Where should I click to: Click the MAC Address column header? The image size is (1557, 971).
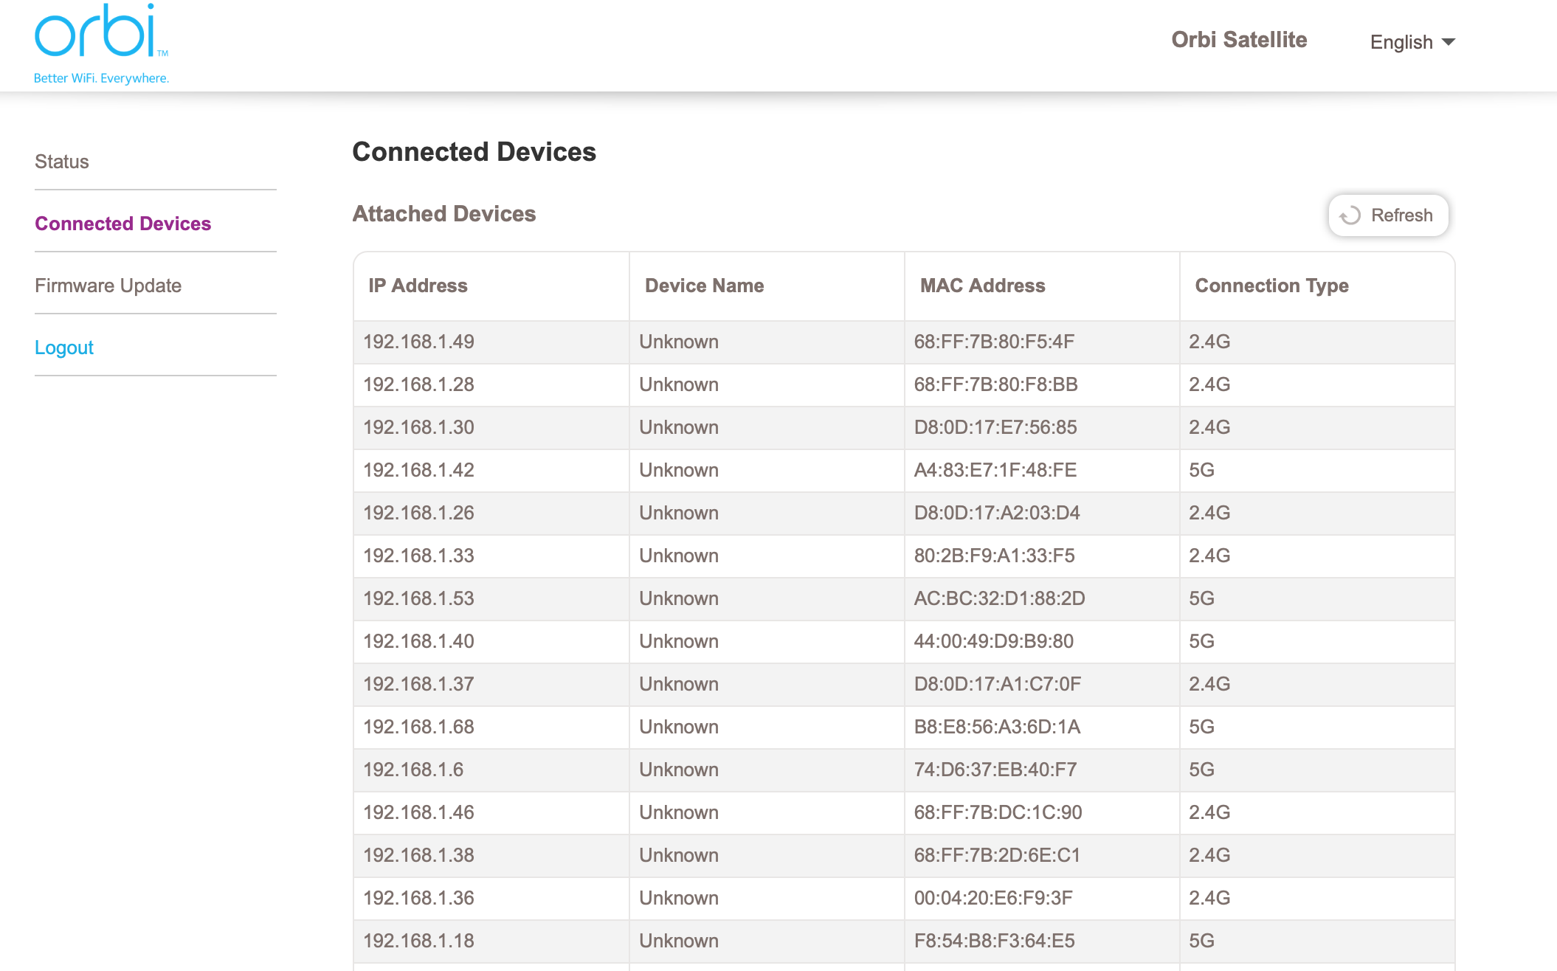click(982, 286)
